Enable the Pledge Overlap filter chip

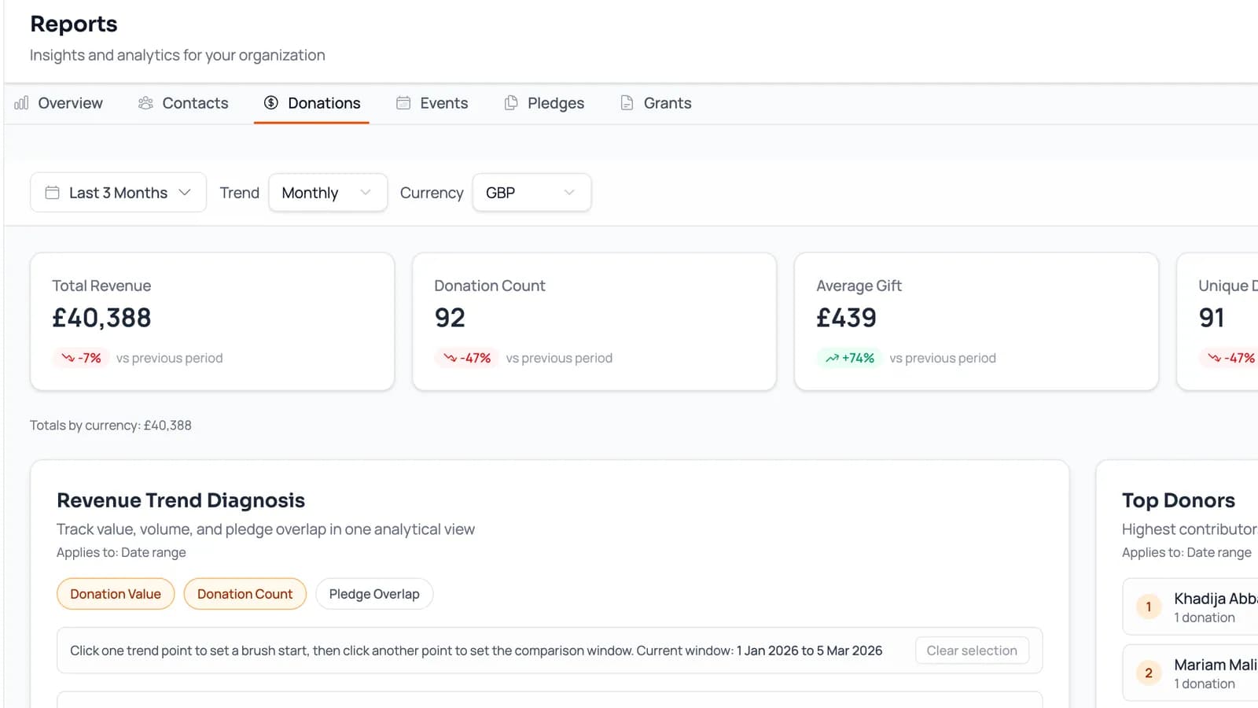click(374, 594)
